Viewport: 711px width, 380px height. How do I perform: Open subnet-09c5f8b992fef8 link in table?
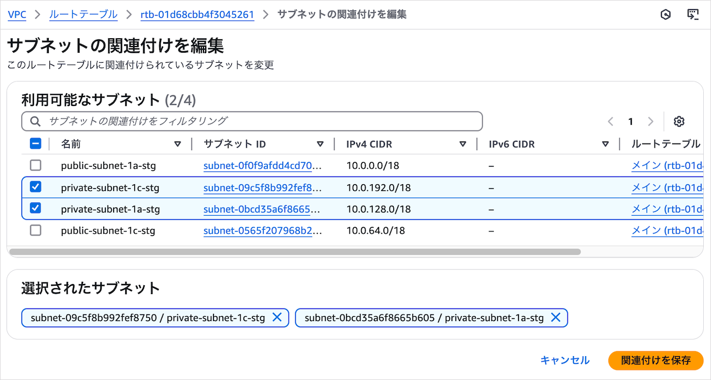point(262,188)
